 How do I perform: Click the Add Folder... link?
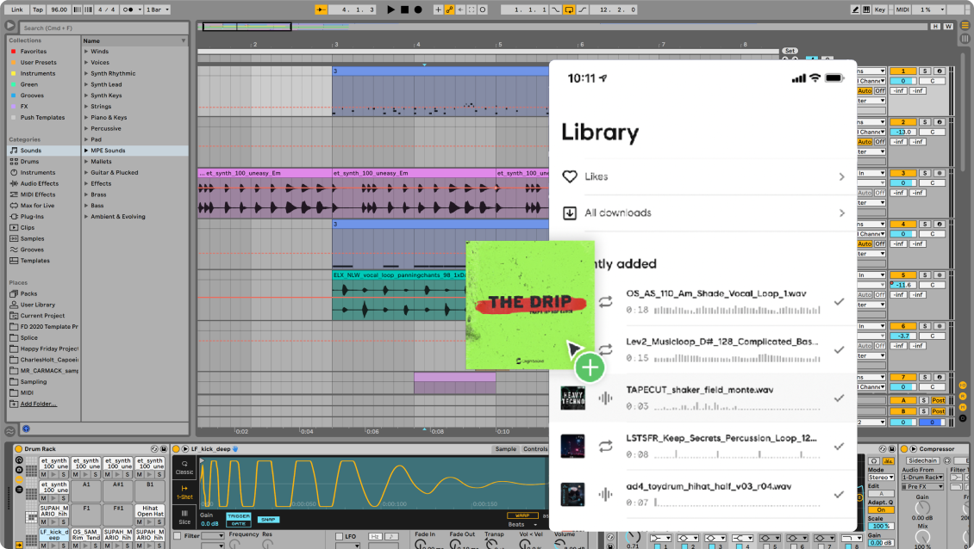pyautogui.click(x=38, y=404)
